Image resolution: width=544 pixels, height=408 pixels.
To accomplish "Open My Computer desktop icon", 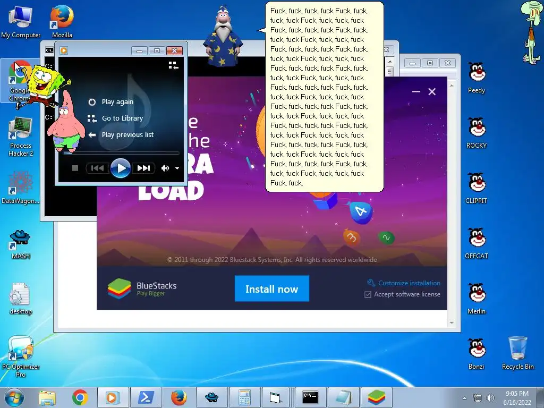I will coord(21,21).
